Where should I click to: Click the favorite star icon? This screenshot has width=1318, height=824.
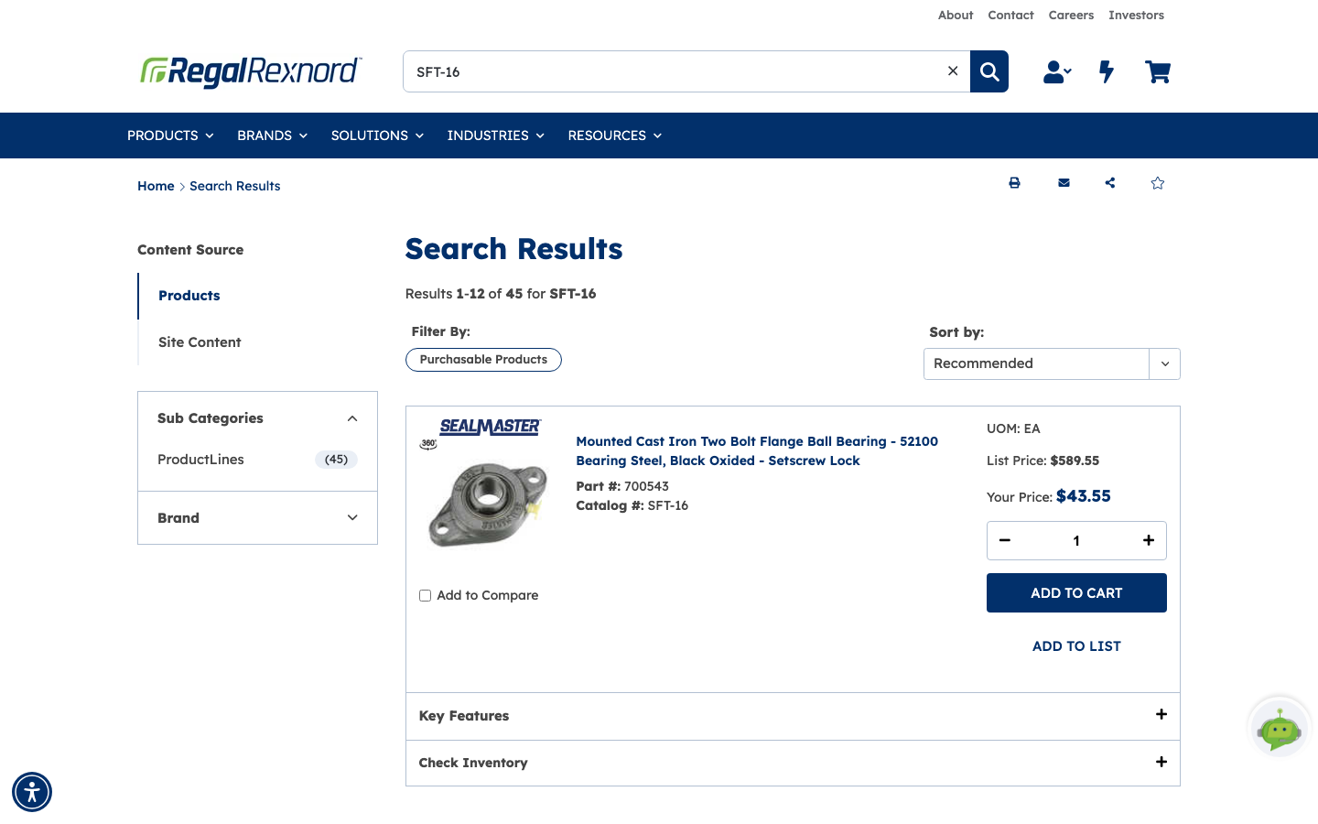[x=1158, y=183]
